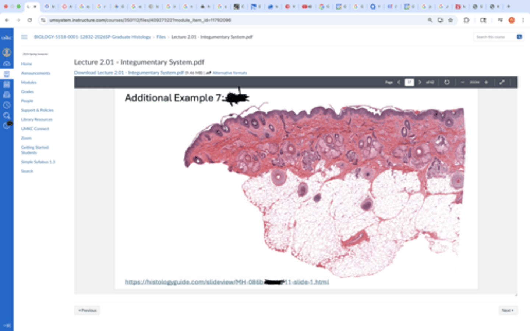The height and width of the screenshot is (331, 530).
Task: Open the magnifier search icon in Canvas sidebar
Action: [x=7, y=116]
